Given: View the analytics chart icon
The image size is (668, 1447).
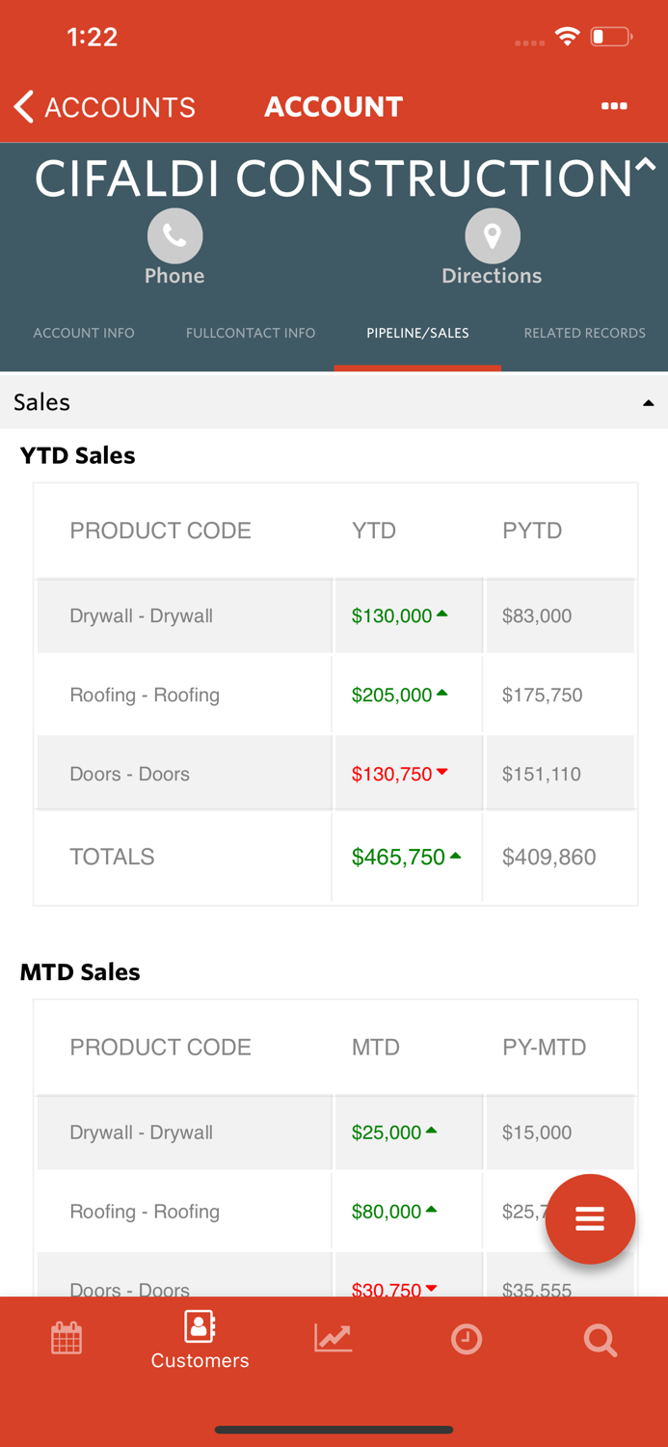Looking at the screenshot, I should pyautogui.click(x=333, y=1338).
